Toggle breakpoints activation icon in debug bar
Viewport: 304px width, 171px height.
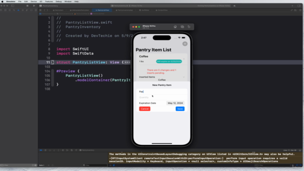(41, 150)
